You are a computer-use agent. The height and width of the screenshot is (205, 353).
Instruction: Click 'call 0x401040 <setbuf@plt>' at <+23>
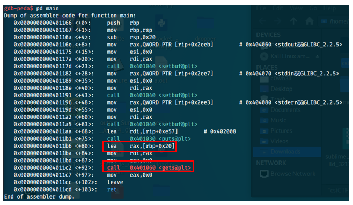coord(152,66)
